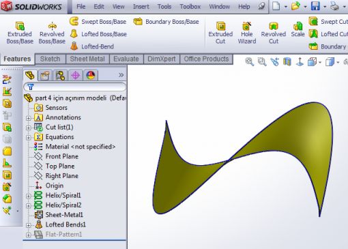The height and width of the screenshot is (249, 348).
Task: Open the Hole Wizard tool
Action: click(247, 33)
